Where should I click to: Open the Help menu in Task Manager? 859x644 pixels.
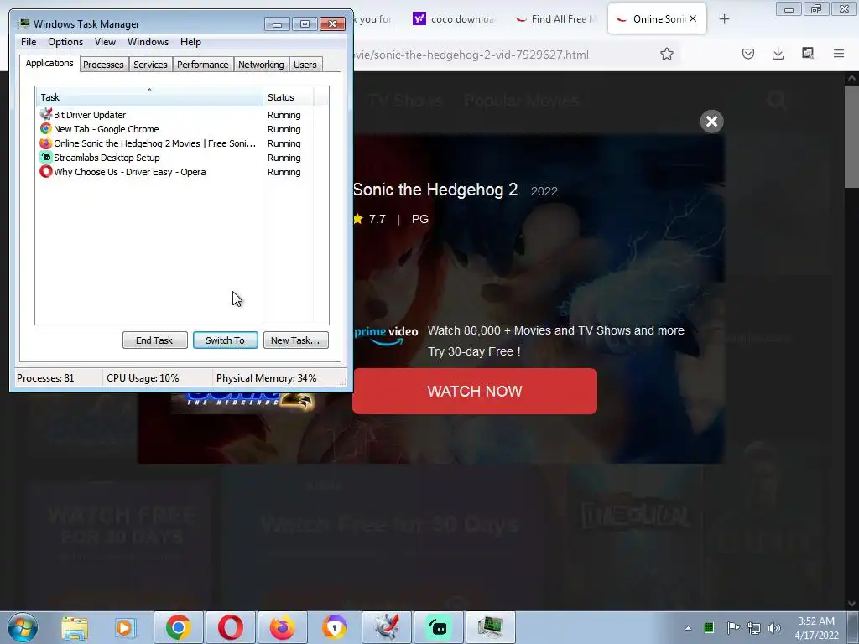coord(190,42)
